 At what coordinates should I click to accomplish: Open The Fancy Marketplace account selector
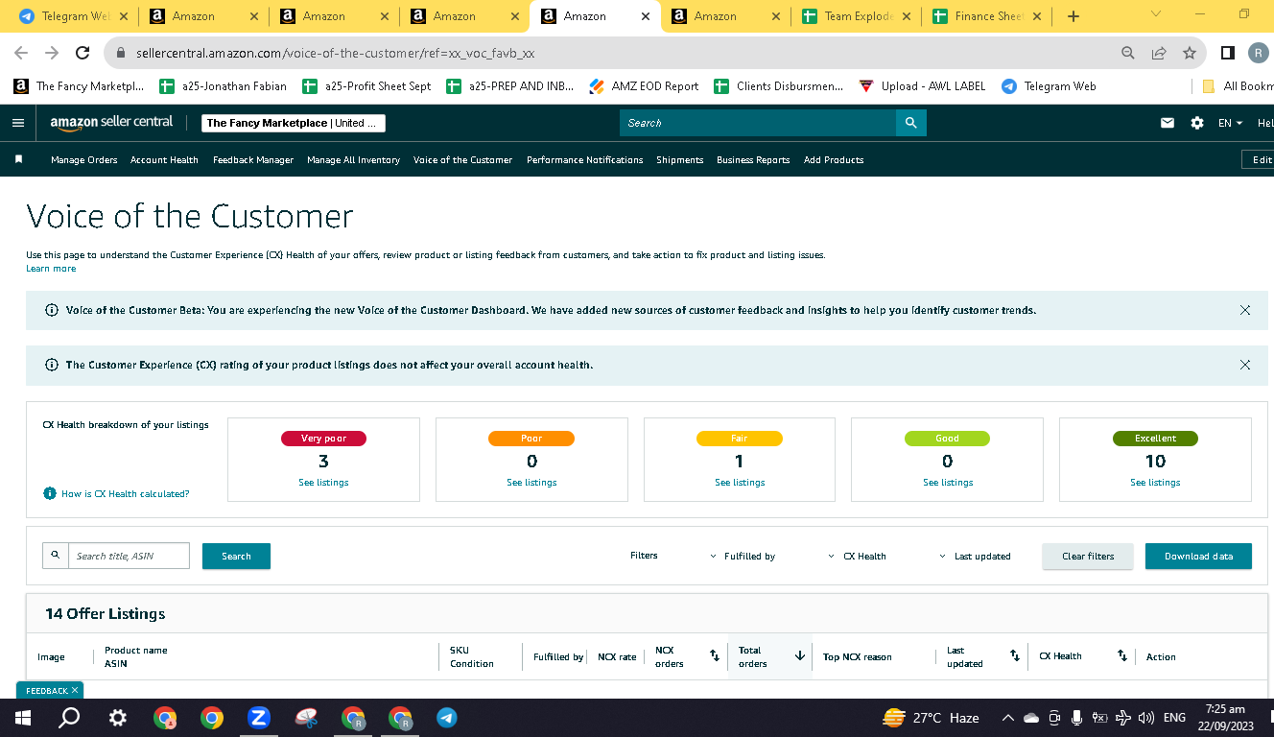tap(295, 123)
